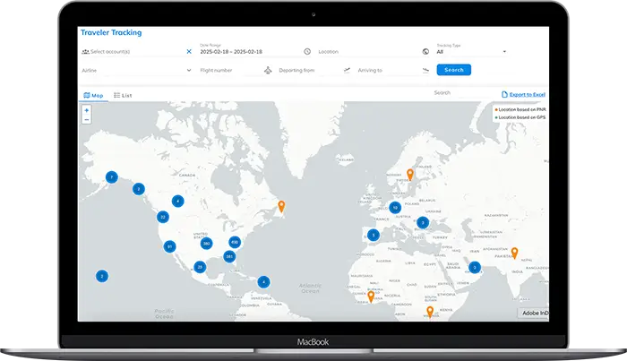Click the cluster marker on the Arabian Peninsula
Screen dimensions: 627x361
(475, 268)
